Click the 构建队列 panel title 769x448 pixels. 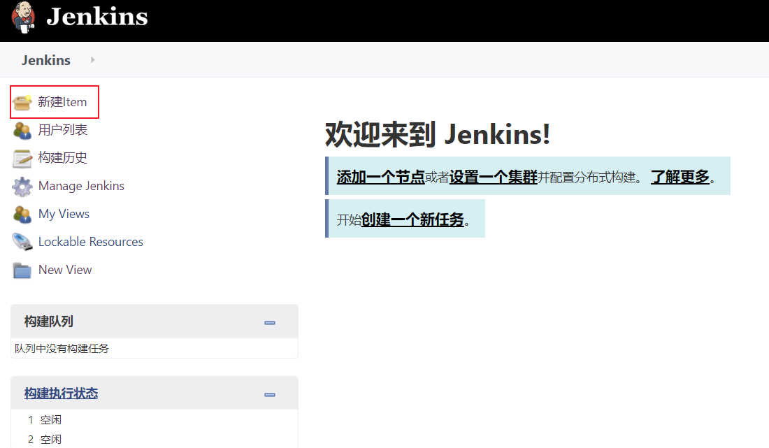[48, 321]
